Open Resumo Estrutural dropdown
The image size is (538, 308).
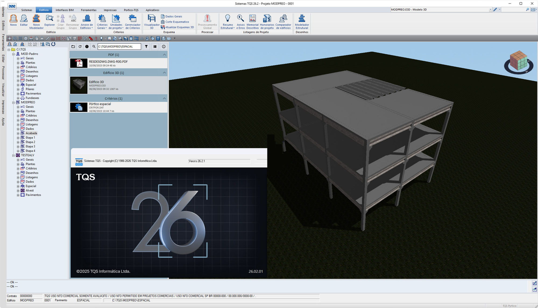(228, 22)
